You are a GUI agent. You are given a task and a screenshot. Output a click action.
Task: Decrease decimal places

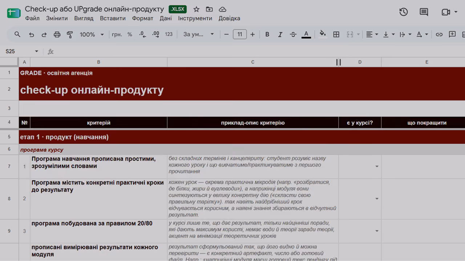[x=142, y=34]
